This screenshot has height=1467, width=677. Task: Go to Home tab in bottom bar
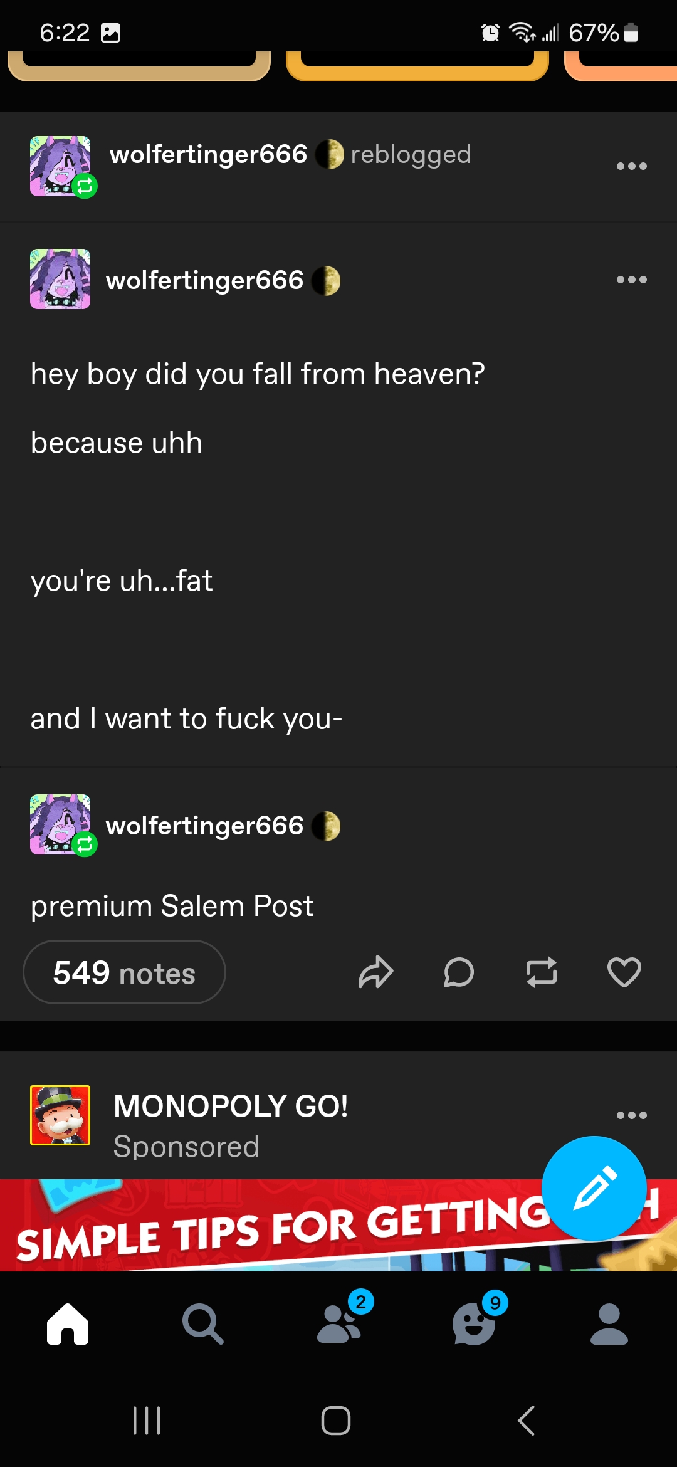(x=68, y=1323)
